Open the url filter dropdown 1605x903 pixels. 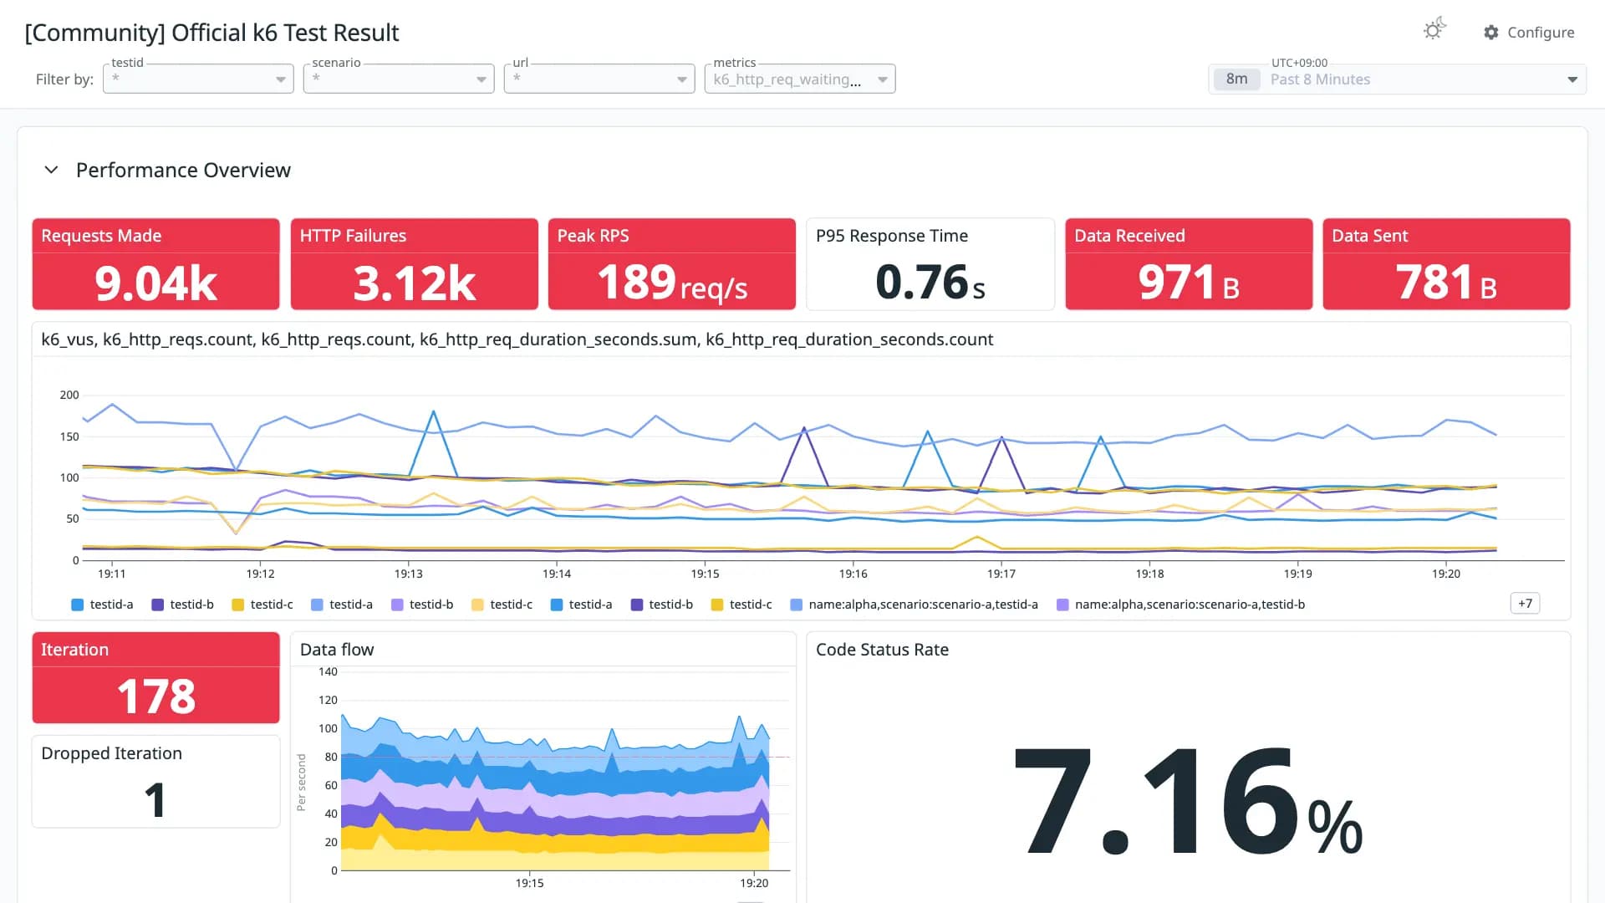[599, 79]
